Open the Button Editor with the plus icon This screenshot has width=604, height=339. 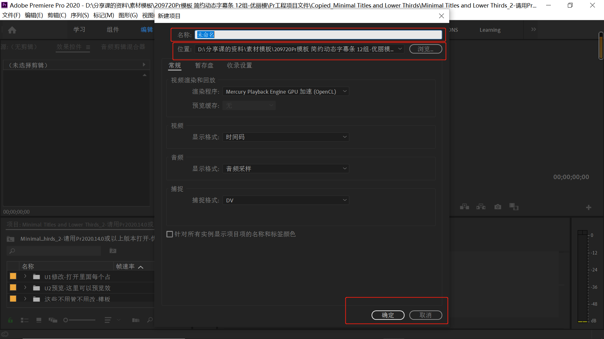588,207
